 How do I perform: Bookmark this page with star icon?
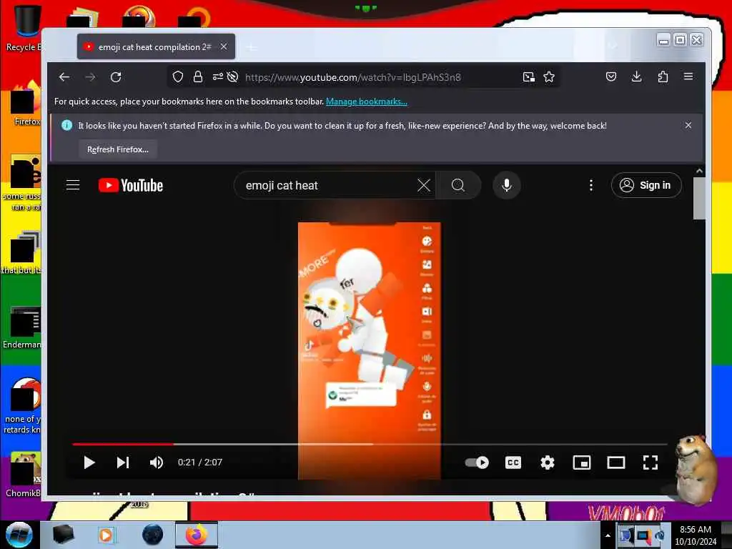(549, 77)
